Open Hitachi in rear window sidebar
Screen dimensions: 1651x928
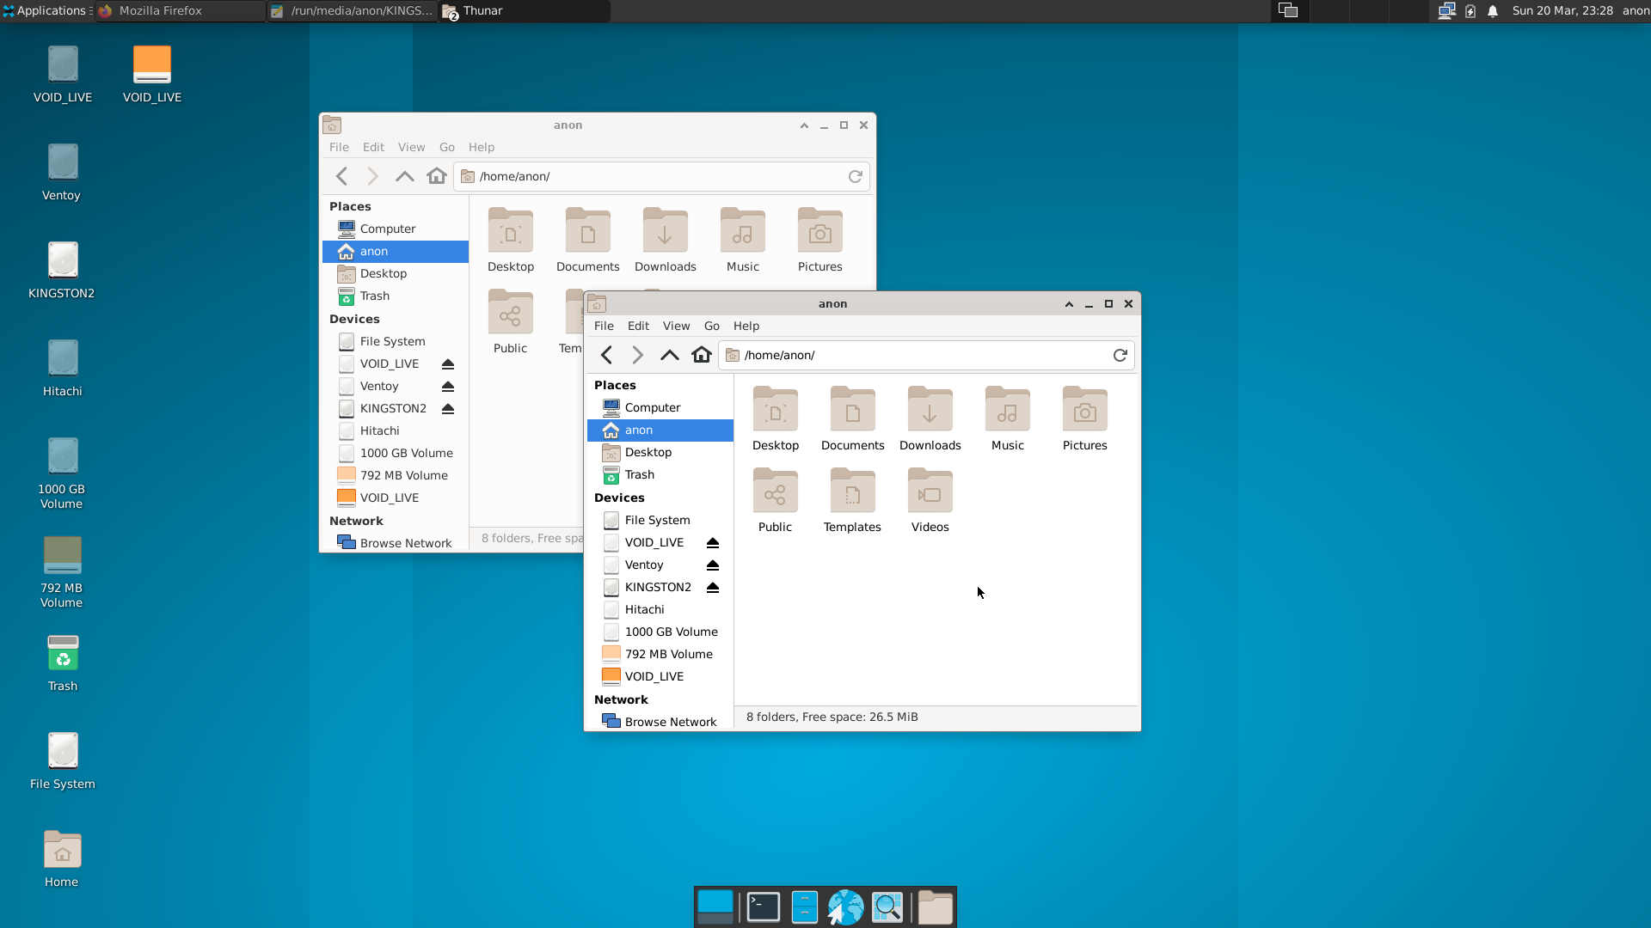pos(395,430)
